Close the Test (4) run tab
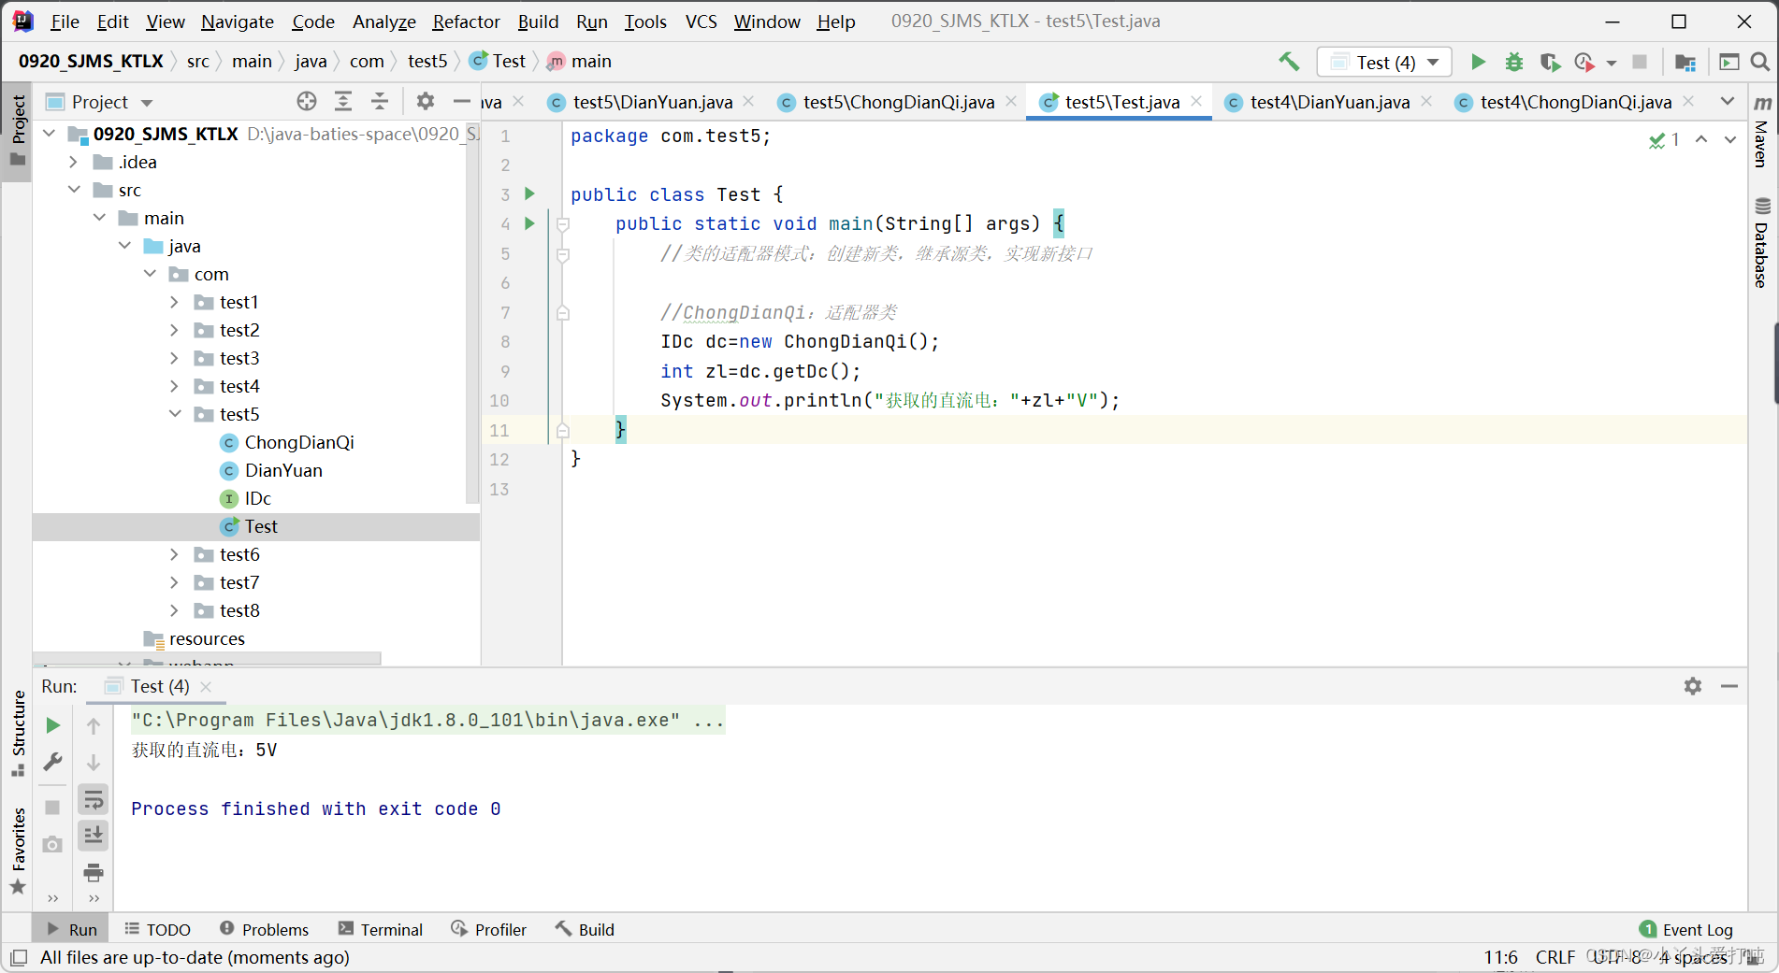The image size is (1779, 973). pyautogui.click(x=206, y=687)
